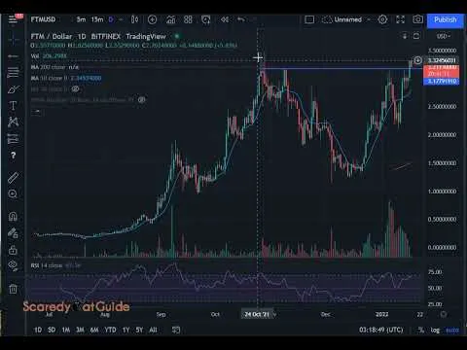
Task: Open the question mark icons tool
Action: [x=13, y=156]
